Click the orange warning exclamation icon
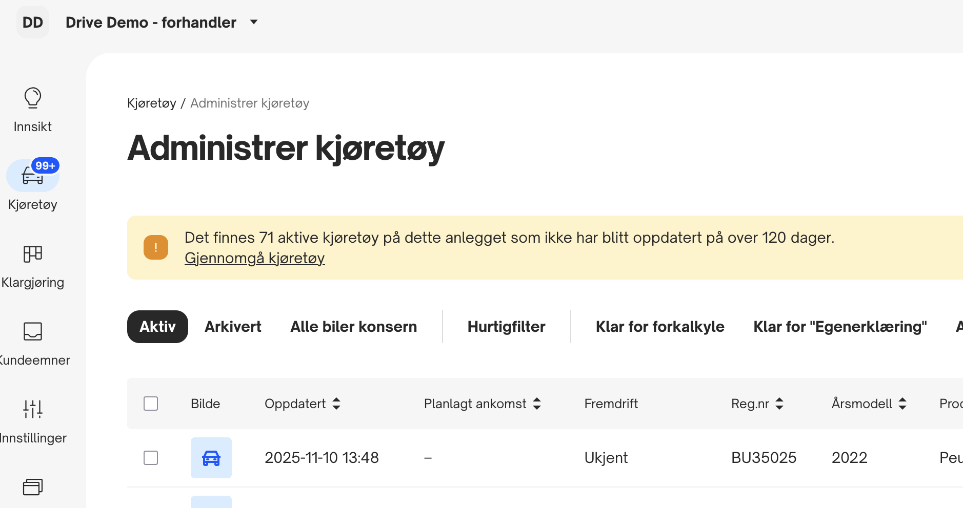963x508 pixels. [156, 247]
